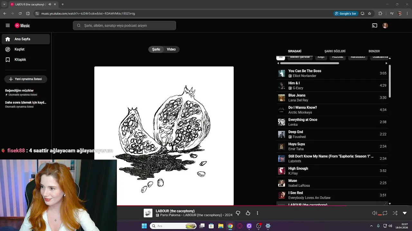Play You Can Be The Boss from queue

click(332, 73)
